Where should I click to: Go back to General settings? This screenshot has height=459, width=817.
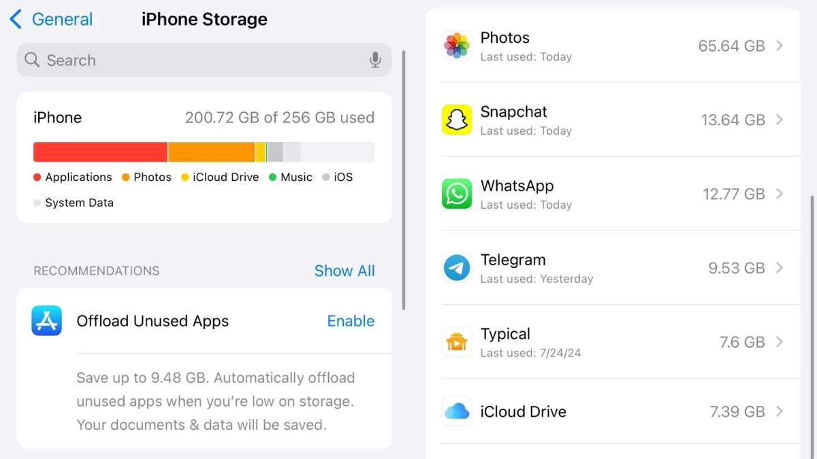click(x=51, y=19)
